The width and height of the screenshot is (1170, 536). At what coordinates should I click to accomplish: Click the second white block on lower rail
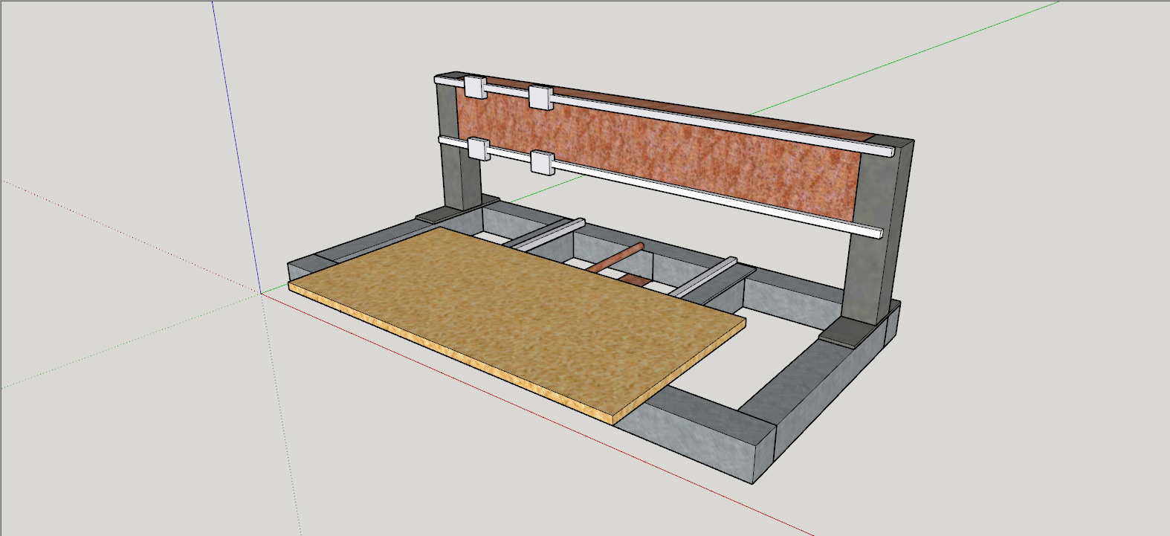point(542,162)
